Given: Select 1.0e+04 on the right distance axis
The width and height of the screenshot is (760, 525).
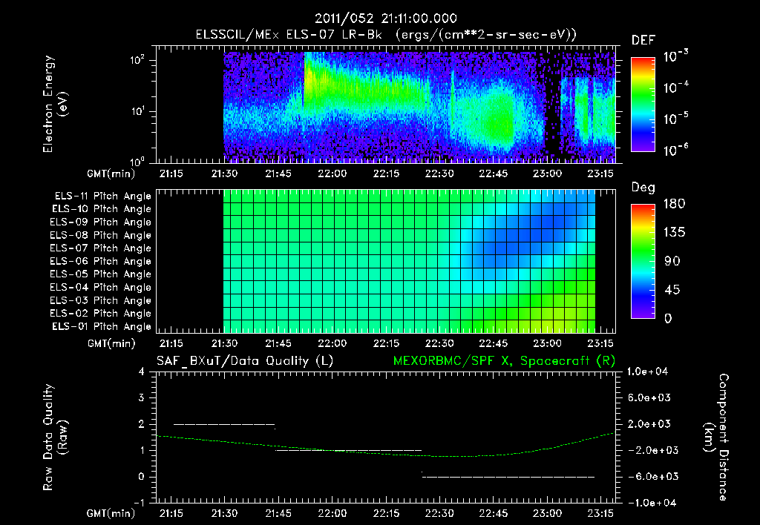Looking at the screenshot, I should pyautogui.click(x=647, y=372).
